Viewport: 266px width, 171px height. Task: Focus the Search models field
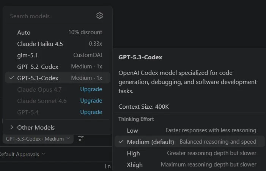click(x=51, y=16)
